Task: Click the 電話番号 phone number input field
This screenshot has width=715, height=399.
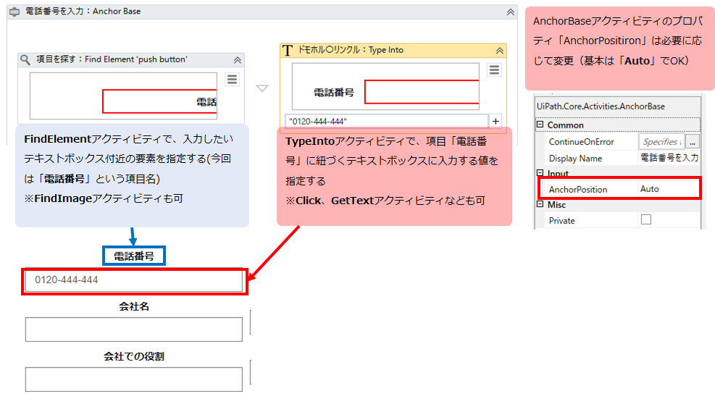Action: [x=133, y=280]
